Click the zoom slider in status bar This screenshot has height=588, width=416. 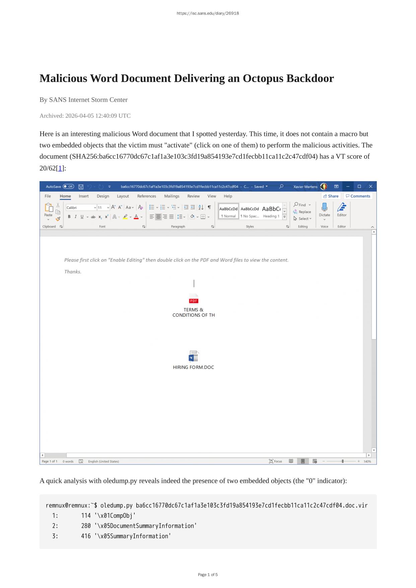click(342, 461)
